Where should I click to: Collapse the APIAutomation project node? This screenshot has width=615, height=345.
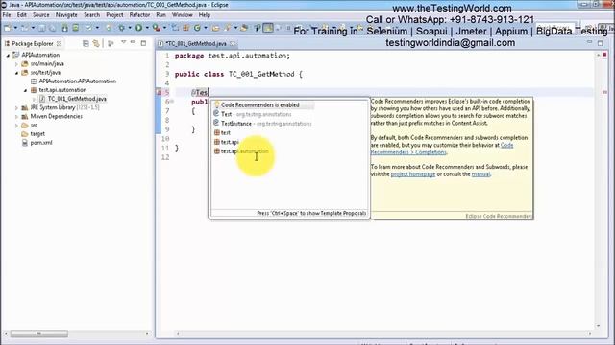tap(8, 56)
